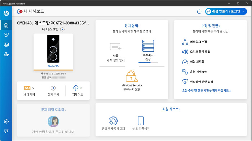Open online product page globe icon
The width and height of the screenshot is (252, 141).
pos(113,121)
